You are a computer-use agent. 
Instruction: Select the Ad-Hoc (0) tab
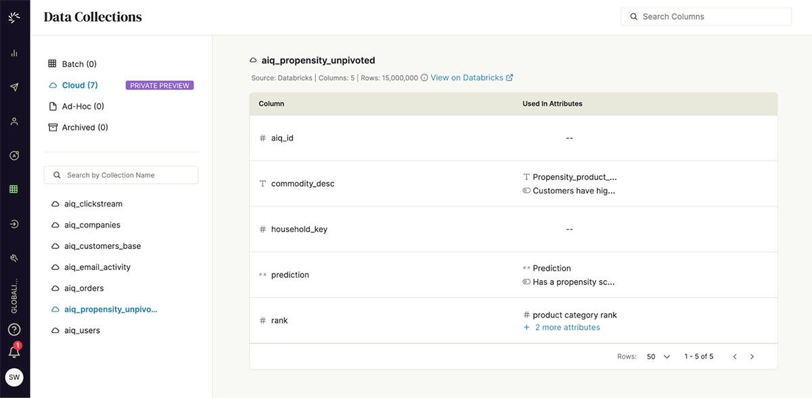[83, 106]
